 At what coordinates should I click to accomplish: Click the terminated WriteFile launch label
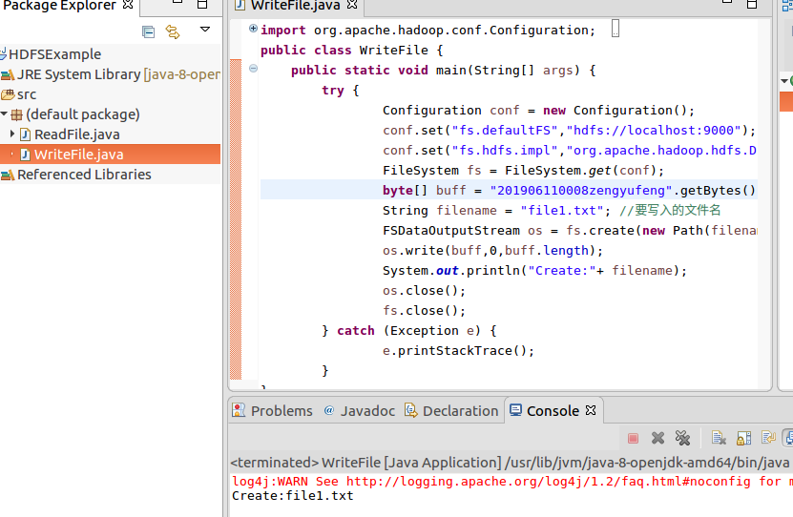pyautogui.click(x=510, y=463)
